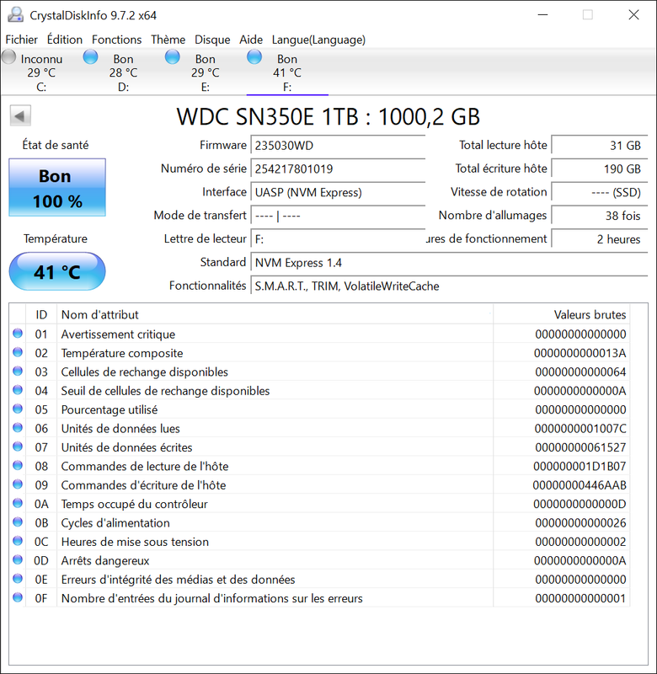This screenshot has height=674, width=657.
Task: Select drive D: blue status orb
Action: tap(90, 57)
